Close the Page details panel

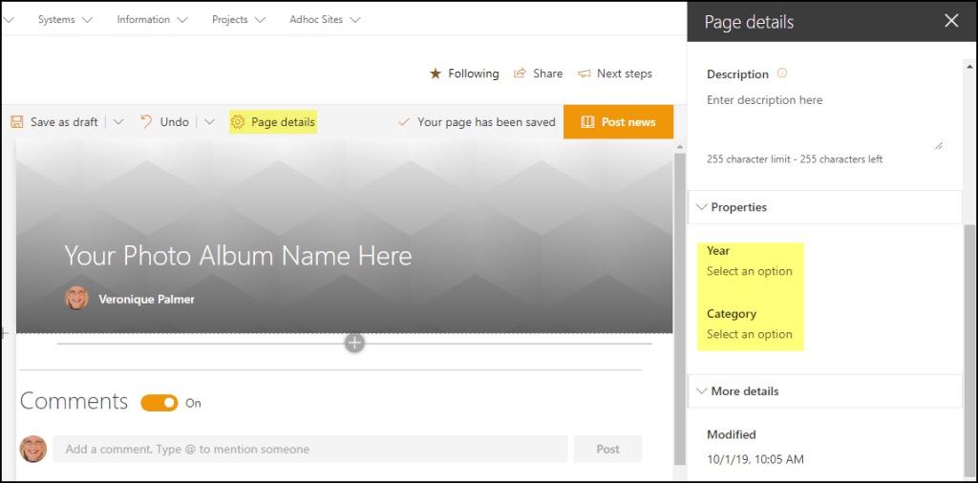[951, 21]
